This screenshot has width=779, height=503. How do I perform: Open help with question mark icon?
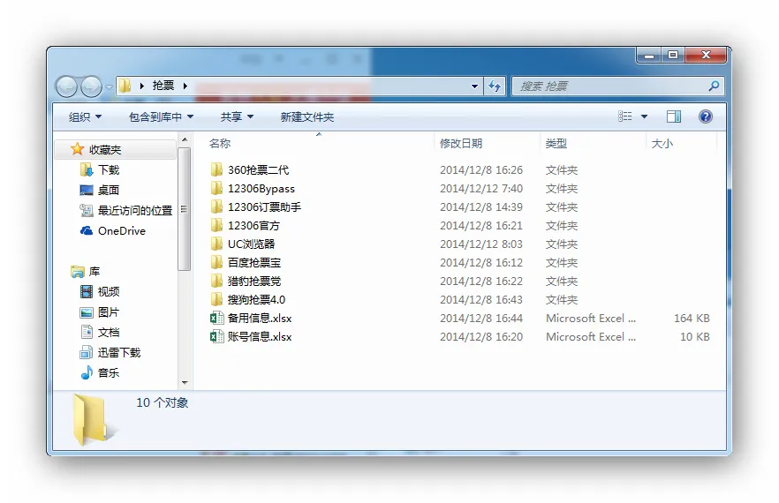pyautogui.click(x=706, y=116)
